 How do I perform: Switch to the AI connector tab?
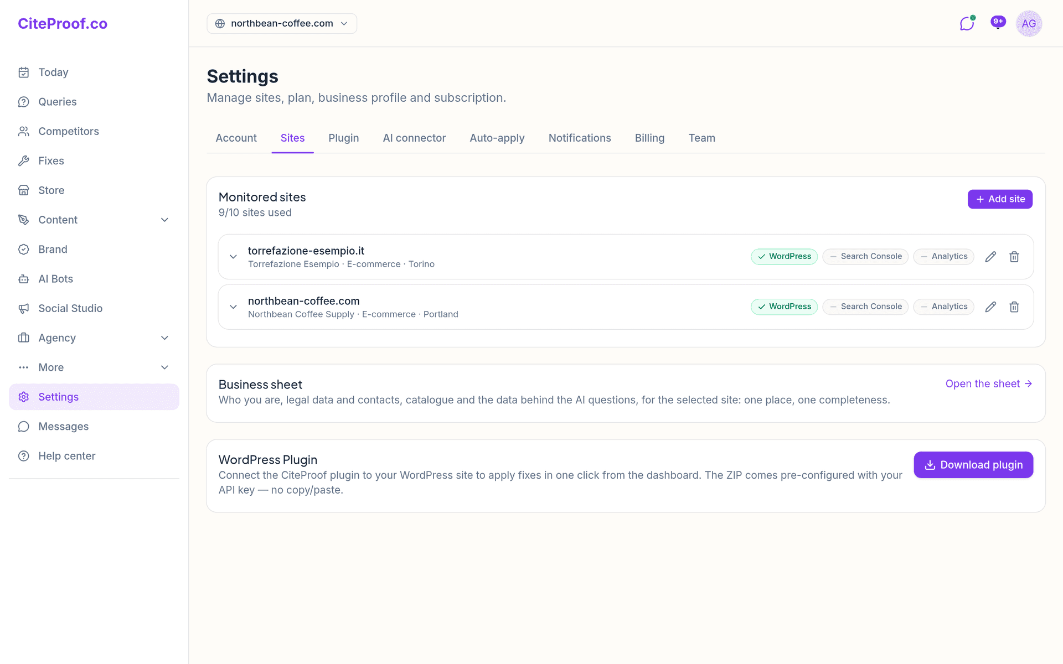(x=414, y=138)
